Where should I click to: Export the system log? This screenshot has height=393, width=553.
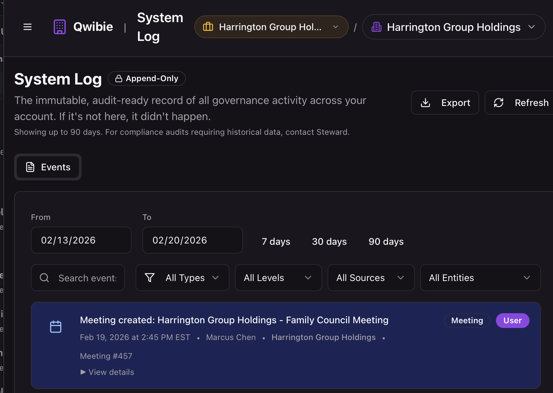tap(445, 103)
